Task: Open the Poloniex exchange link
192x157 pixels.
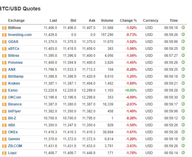Action: tap(15, 63)
